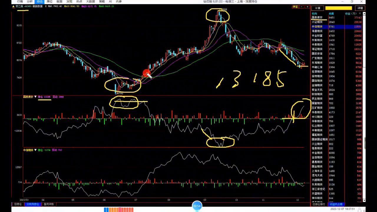Click the minus zoom-out button beside 弹窗
Screen dimensions: 377x212
tap(302, 7)
